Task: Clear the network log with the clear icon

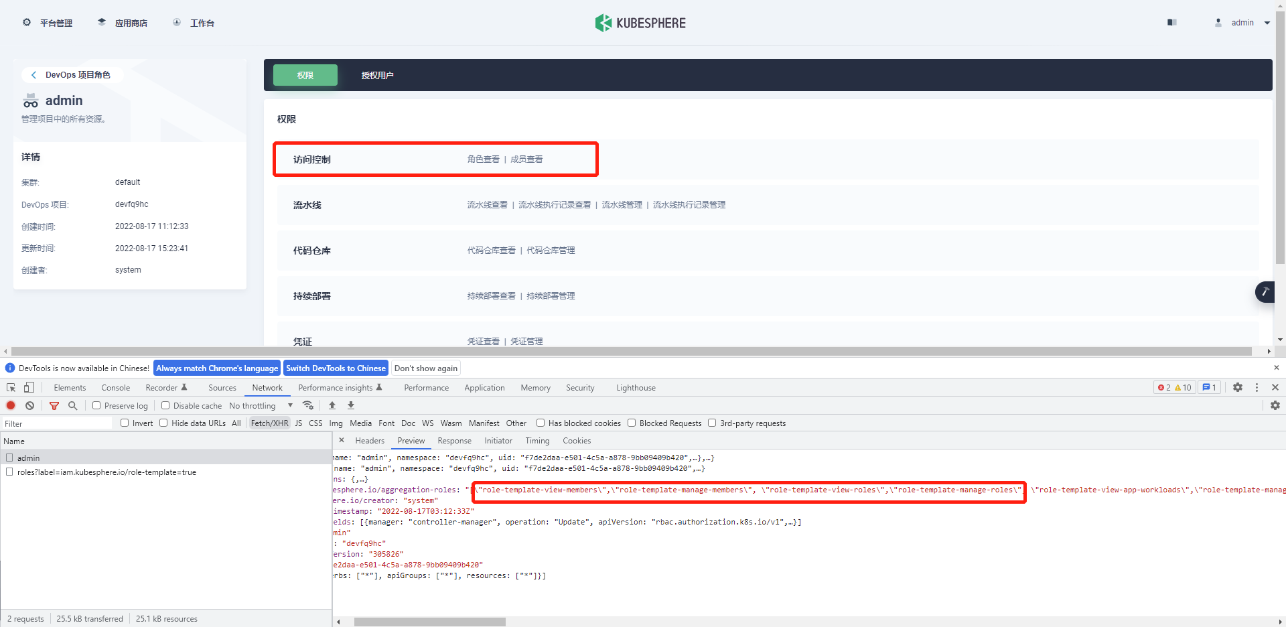Action: pos(29,405)
